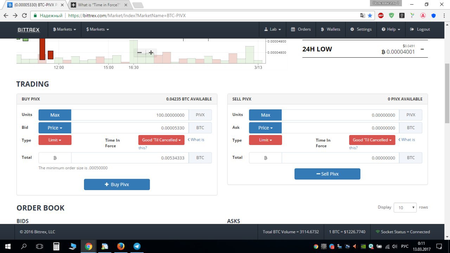This screenshot has width=450, height=253.
Task: Click the Buy Units input field
Action: [130, 115]
